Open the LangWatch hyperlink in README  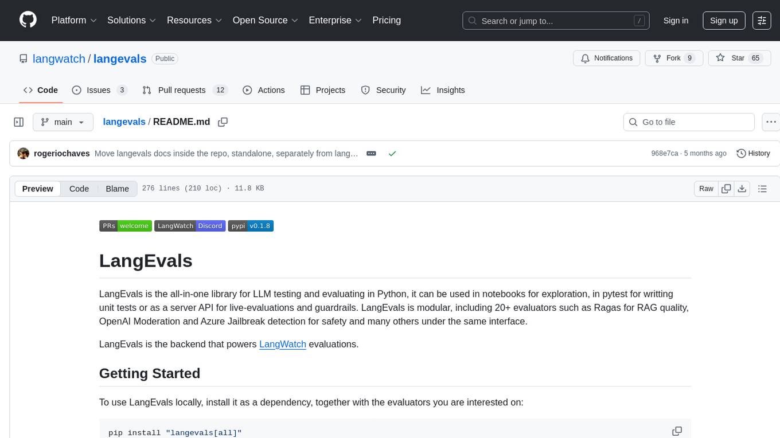tap(283, 344)
